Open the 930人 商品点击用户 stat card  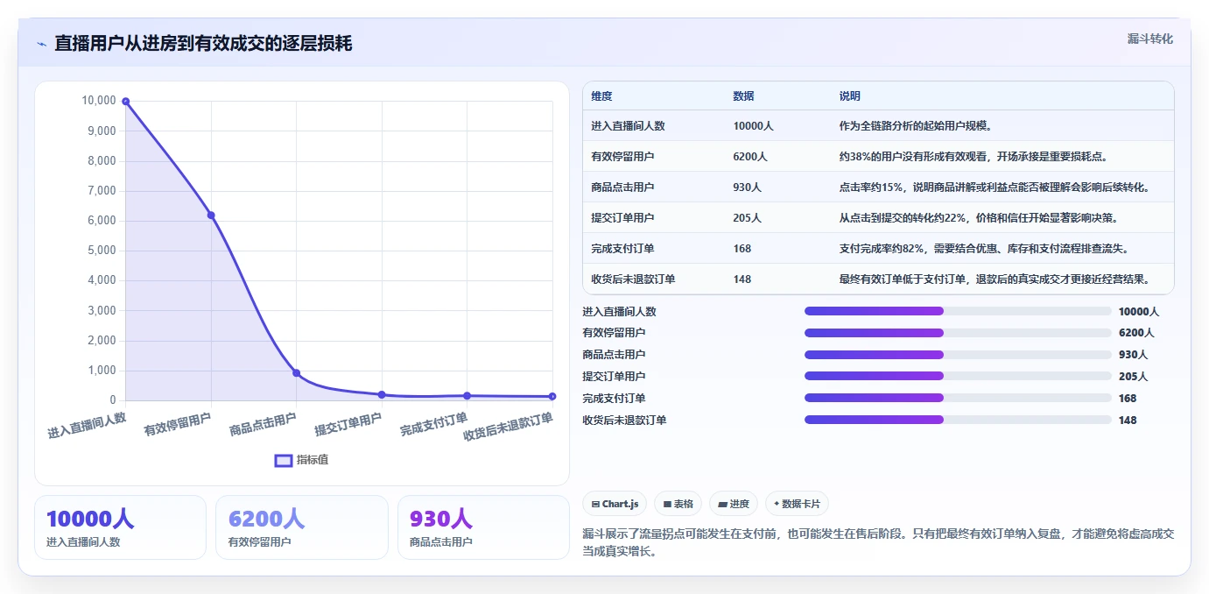point(483,527)
